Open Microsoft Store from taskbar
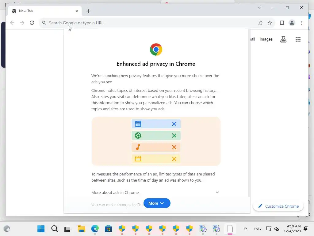 point(108,229)
